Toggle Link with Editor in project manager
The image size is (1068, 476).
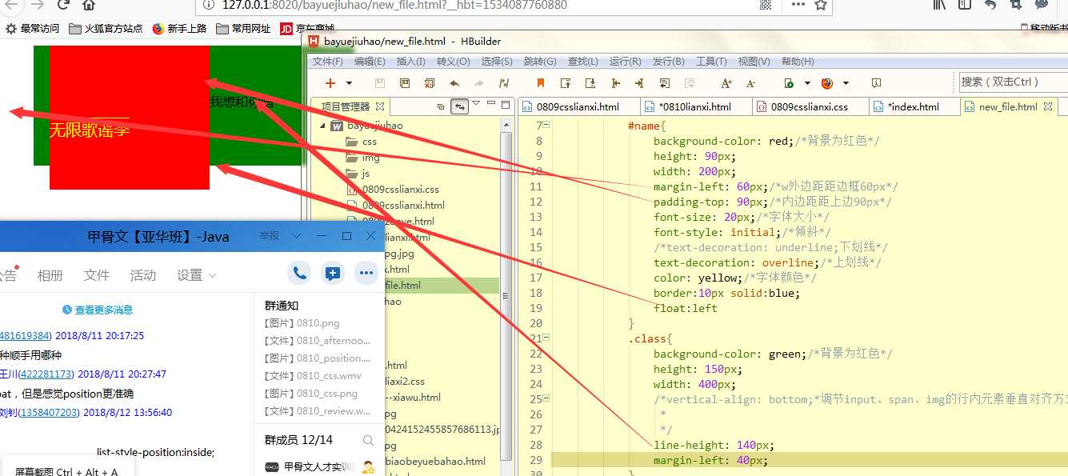460,106
